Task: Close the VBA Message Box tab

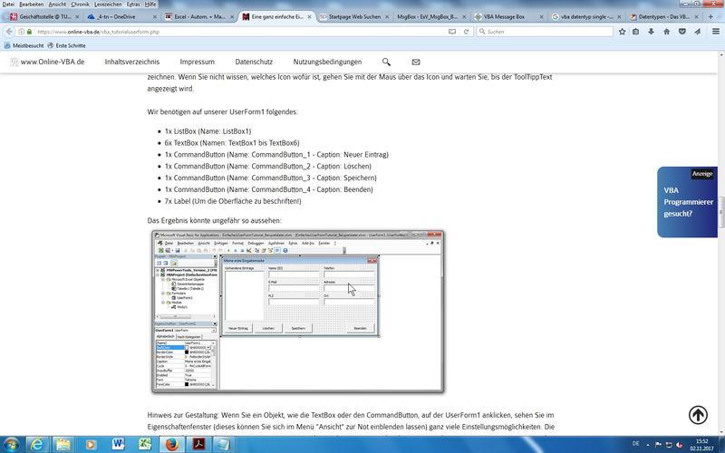Action: tap(541, 16)
